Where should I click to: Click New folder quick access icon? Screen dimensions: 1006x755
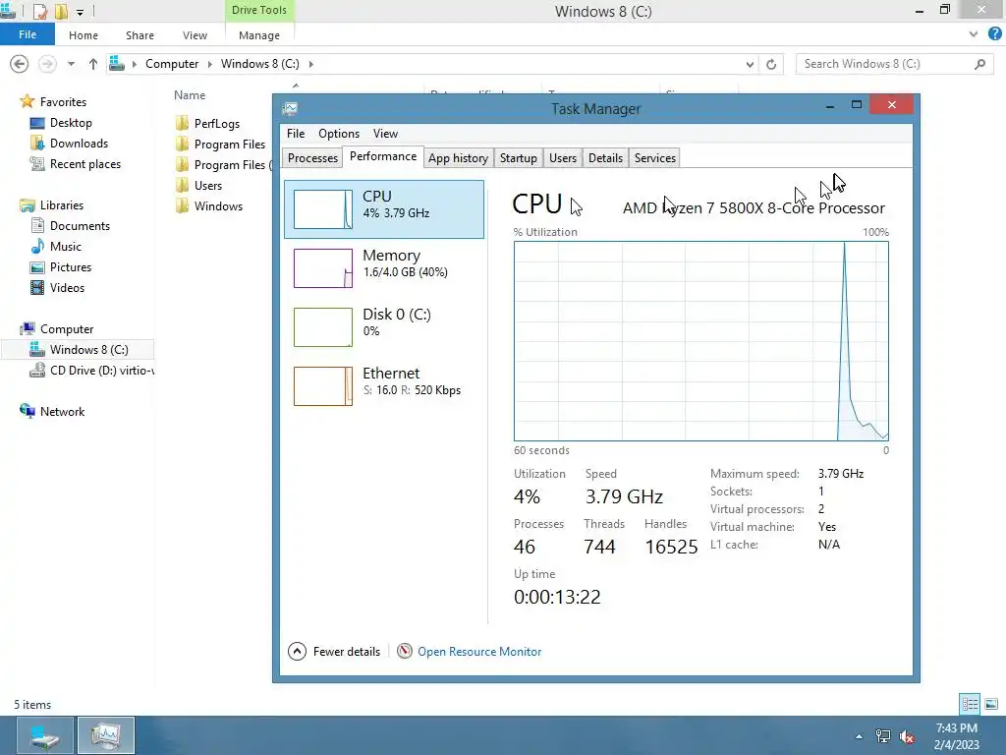click(61, 11)
